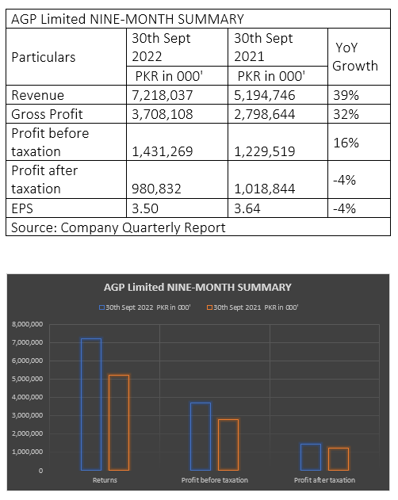Click Source: Company Quarterly Report text
This screenshot has width=398, height=500.
pyautogui.click(x=118, y=227)
